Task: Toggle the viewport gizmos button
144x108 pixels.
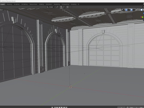Action: (x=126, y=10)
